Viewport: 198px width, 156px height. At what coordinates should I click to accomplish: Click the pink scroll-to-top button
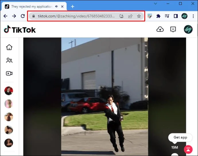188,149
